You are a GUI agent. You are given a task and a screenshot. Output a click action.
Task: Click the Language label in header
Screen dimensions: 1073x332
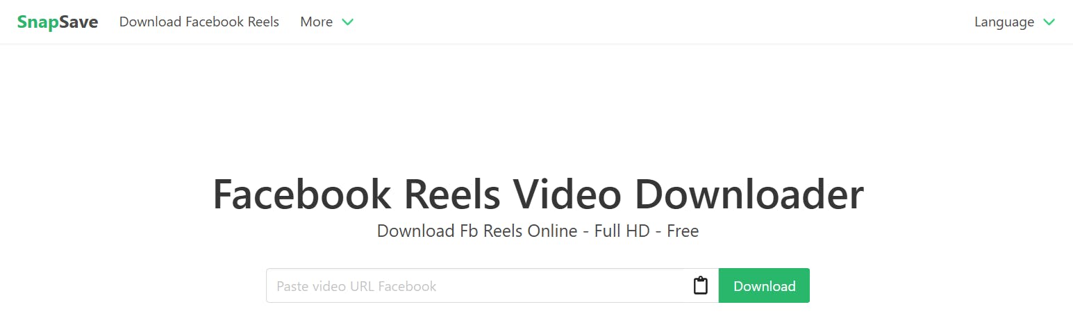[1004, 22]
